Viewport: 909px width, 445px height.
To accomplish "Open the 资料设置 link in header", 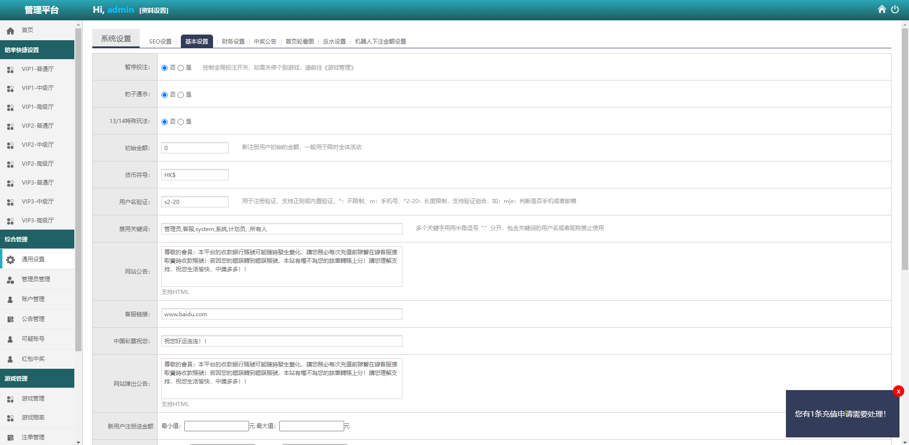I will point(154,10).
